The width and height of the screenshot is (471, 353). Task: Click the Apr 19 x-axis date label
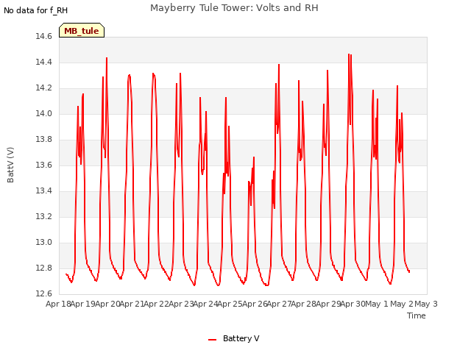[x=83, y=304]
